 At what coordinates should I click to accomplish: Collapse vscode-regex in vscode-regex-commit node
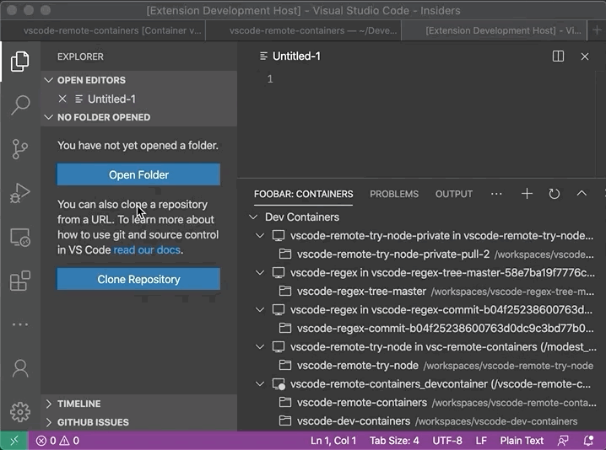pos(260,309)
